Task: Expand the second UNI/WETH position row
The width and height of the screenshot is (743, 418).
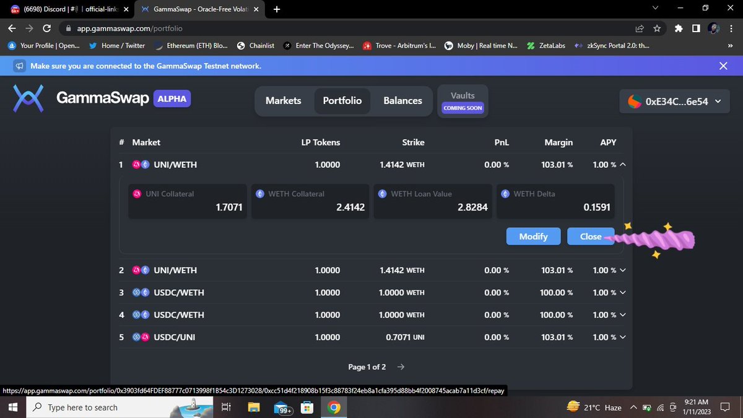Action: coord(622,270)
